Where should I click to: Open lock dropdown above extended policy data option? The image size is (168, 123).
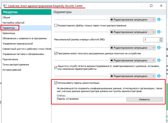(133, 48)
